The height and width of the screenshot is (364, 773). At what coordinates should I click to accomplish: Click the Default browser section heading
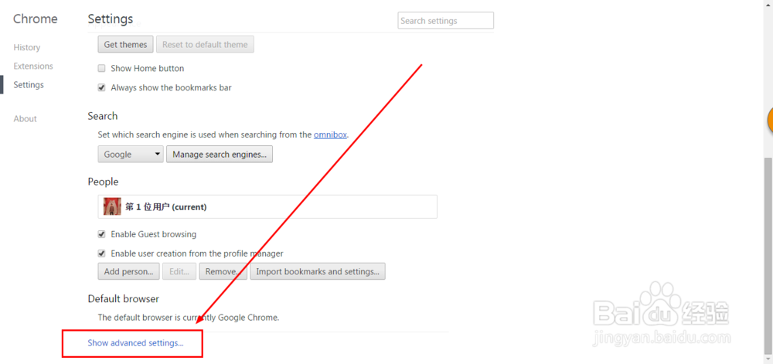pyautogui.click(x=123, y=298)
